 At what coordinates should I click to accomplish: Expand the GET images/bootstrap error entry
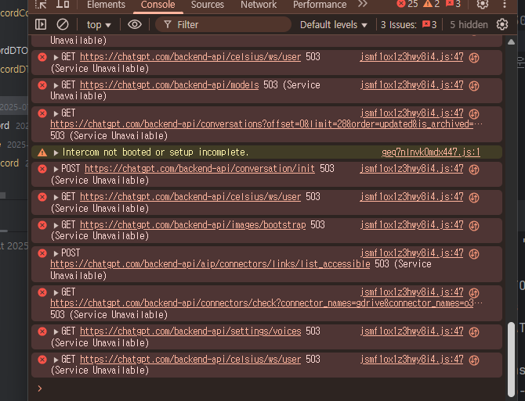(x=56, y=225)
